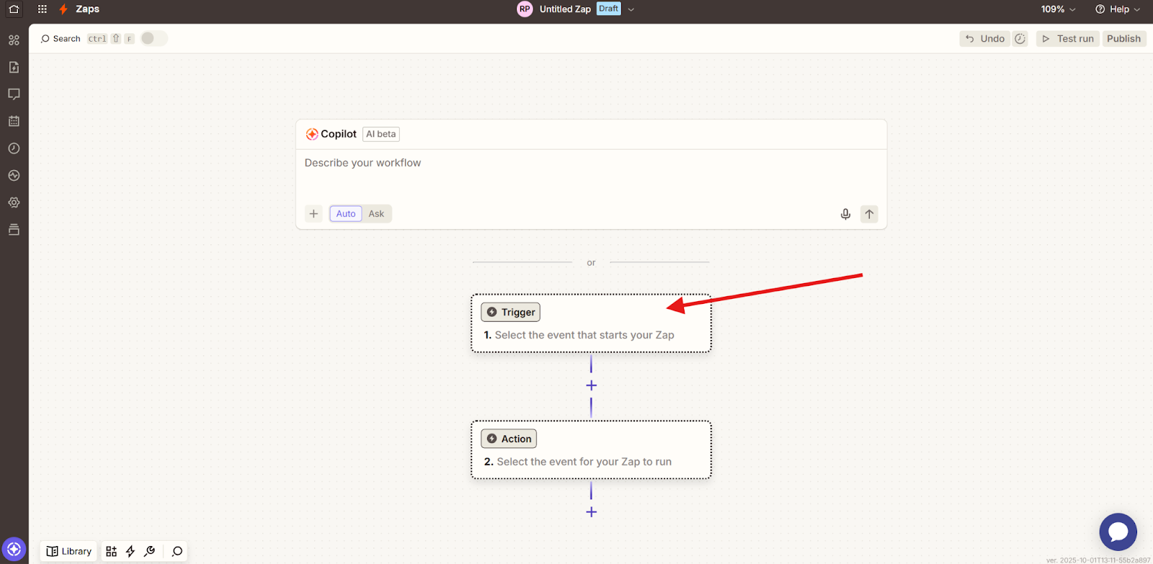Click the Untitled Zap name
1153x564 pixels.
pos(565,9)
